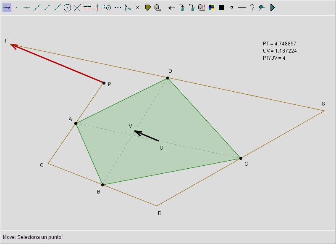Open the line thickness selector
This screenshot has width=336, height=244.
tap(241, 8)
